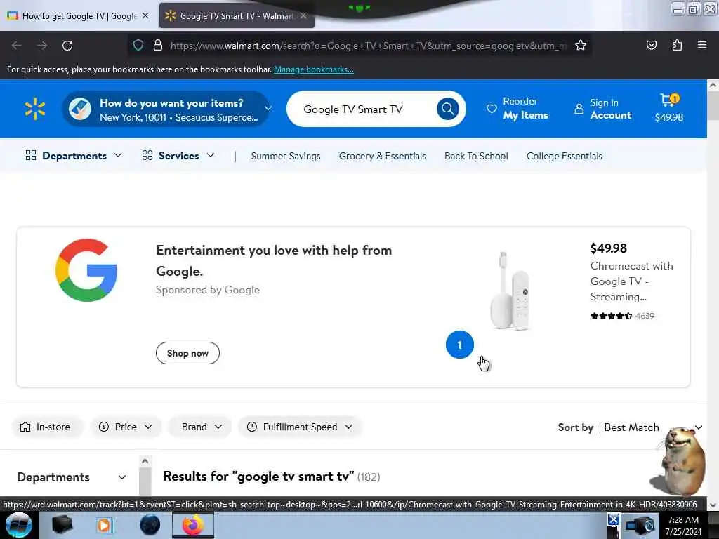
Task: Click the Chromecast product image
Action: 510,291
